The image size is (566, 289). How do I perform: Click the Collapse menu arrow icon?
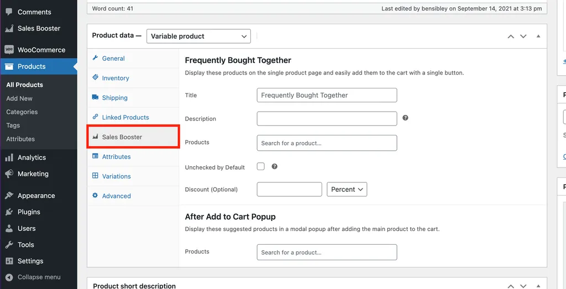point(9,277)
